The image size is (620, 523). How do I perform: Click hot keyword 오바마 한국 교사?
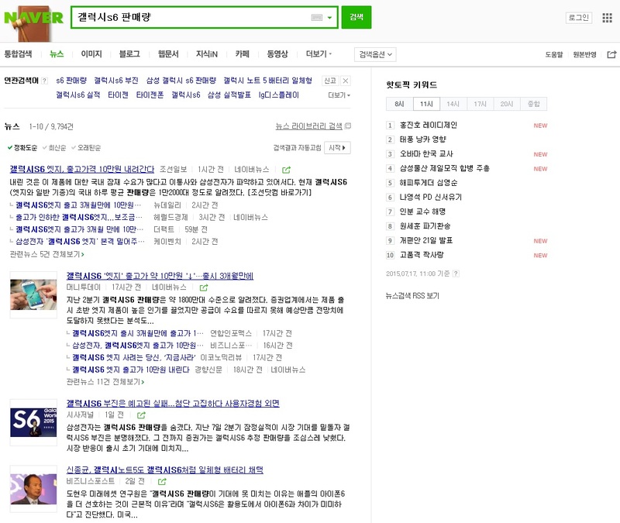[x=426, y=153]
